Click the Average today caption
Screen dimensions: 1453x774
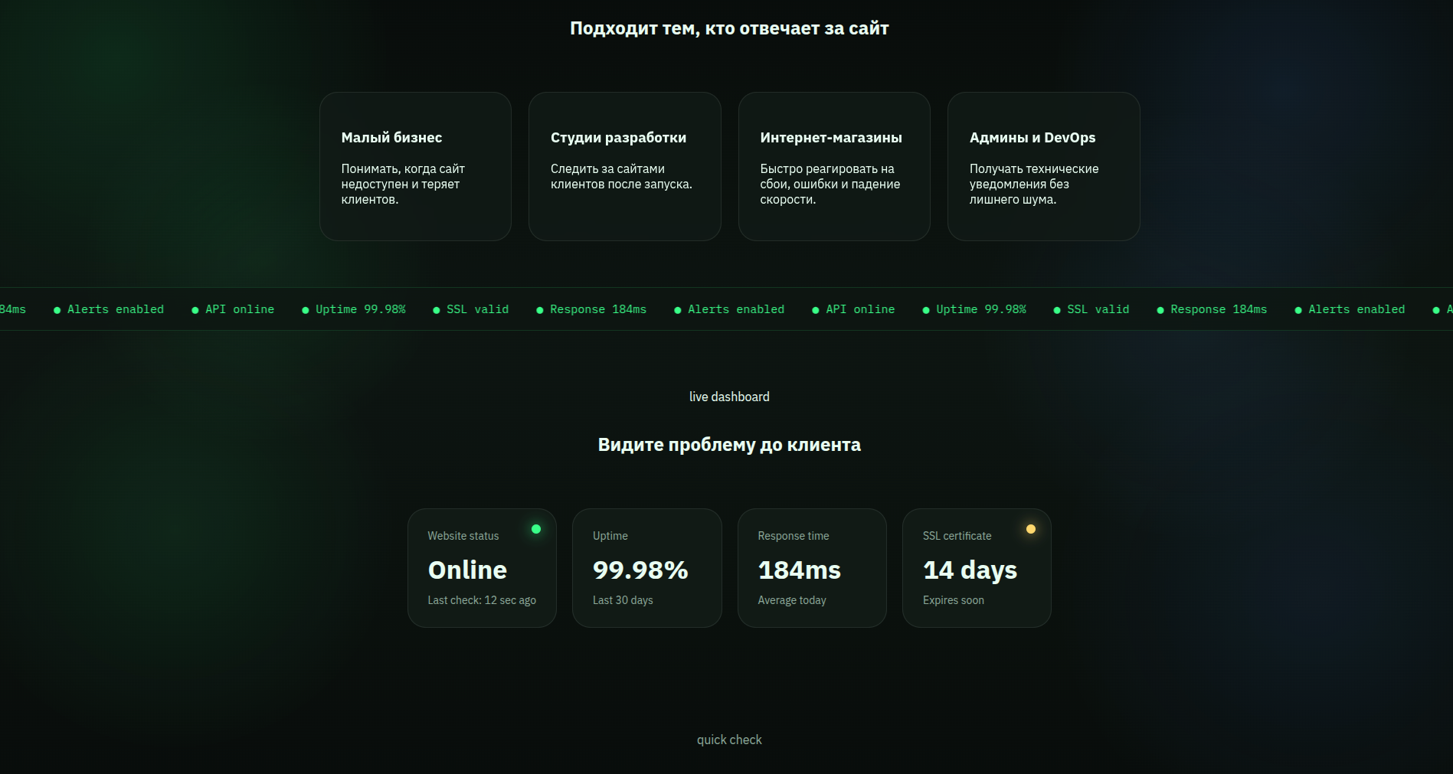(792, 600)
